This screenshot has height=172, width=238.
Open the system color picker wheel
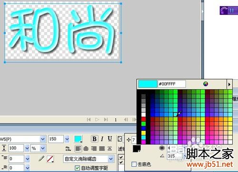point(206,84)
